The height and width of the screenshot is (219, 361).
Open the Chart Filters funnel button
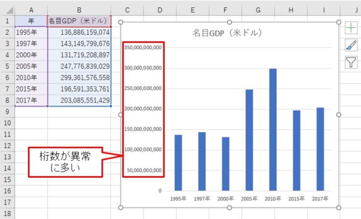351,63
